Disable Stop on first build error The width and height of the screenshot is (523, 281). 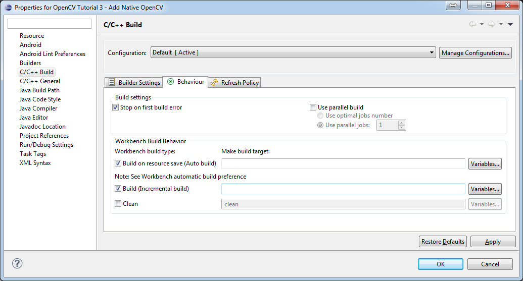pos(116,107)
